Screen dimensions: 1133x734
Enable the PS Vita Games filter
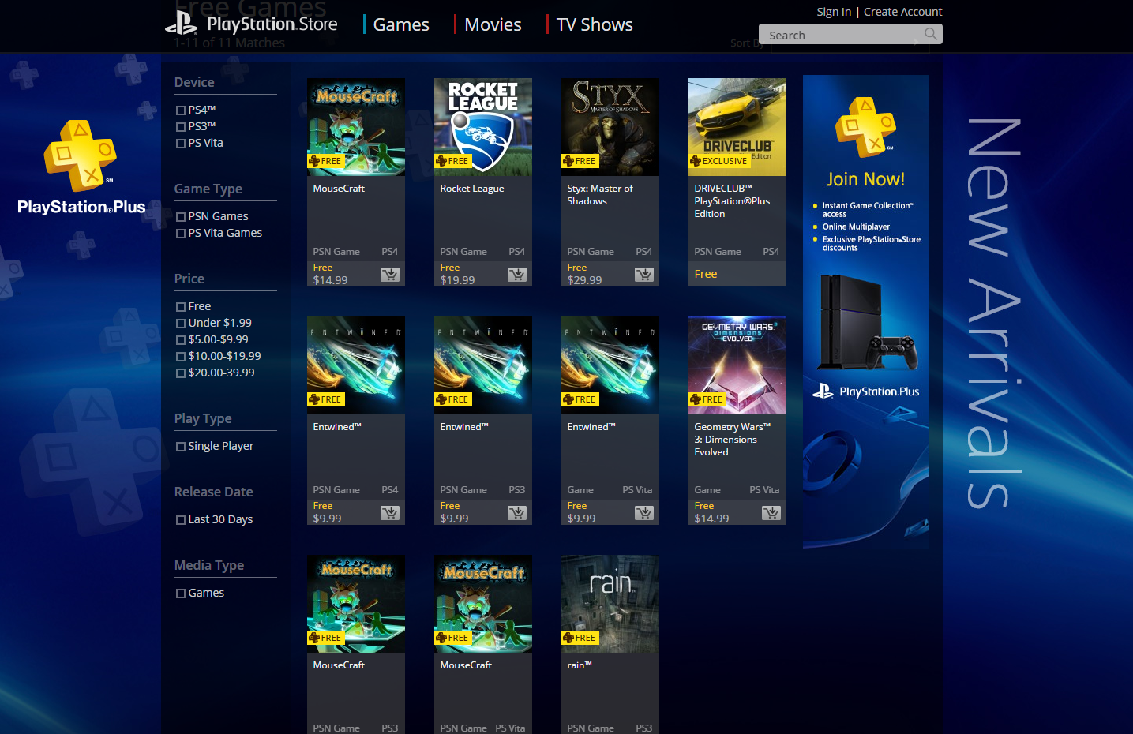coord(181,234)
